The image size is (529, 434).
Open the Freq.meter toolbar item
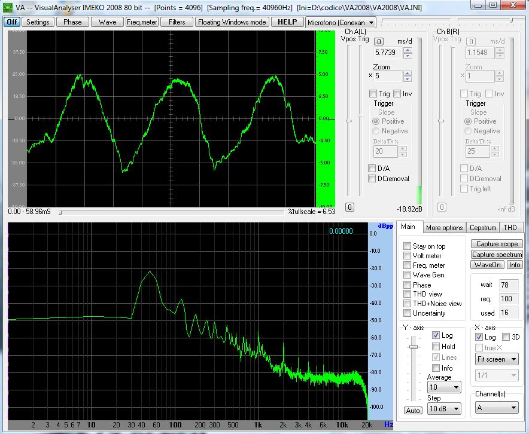pos(141,22)
